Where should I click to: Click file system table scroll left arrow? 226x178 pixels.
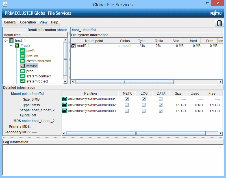tap(73, 82)
